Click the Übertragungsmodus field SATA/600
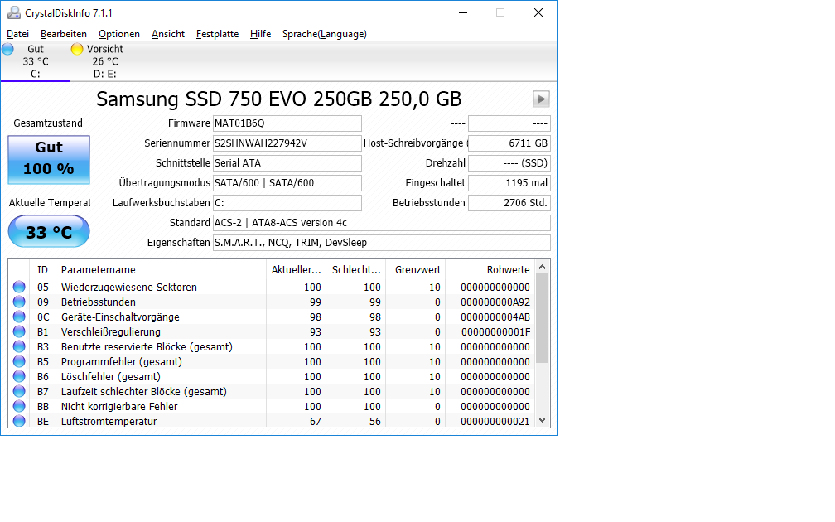 (287, 182)
